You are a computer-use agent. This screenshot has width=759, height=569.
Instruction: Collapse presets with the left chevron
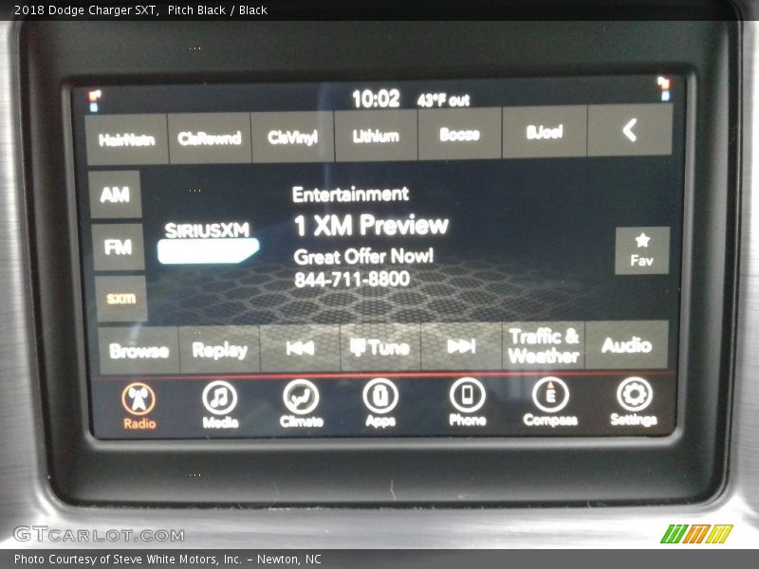pos(630,130)
